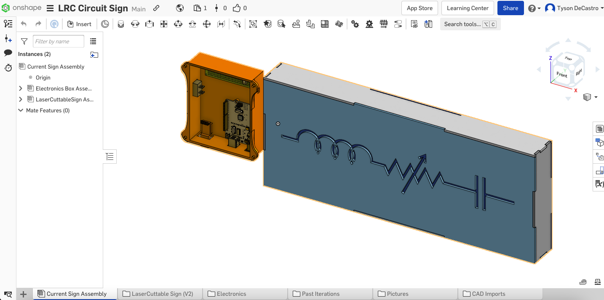Open the comments speech bubble icon
Screen dimensions: 604x300
pos(8,53)
